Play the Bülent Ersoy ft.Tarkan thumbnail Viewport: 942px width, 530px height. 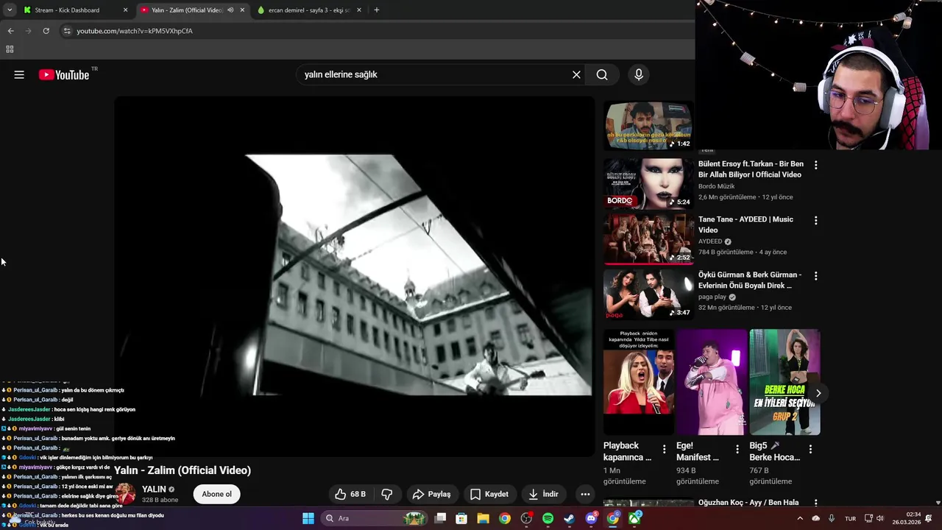(648, 183)
